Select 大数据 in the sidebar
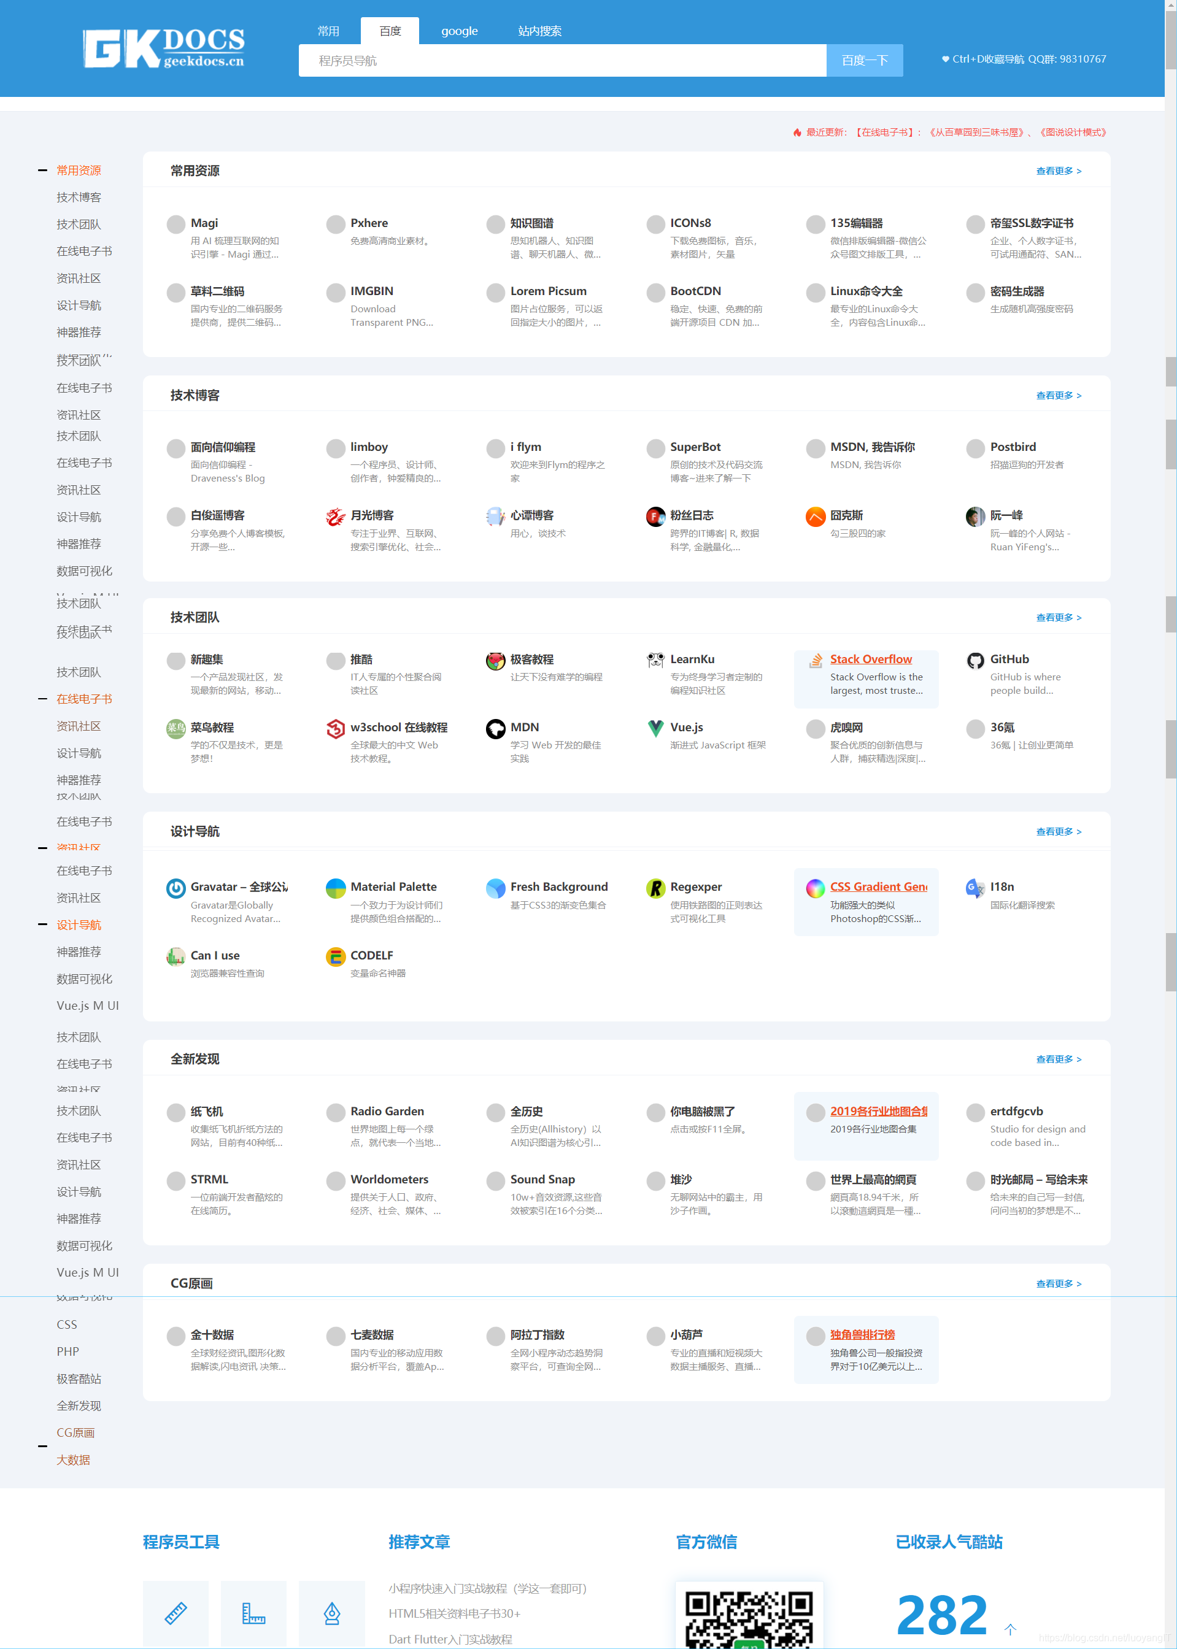 click(x=73, y=1460)
